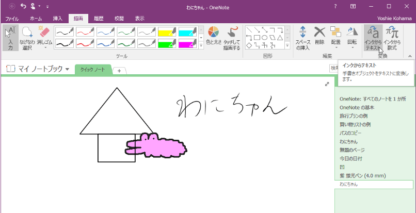Select the thick black pen
Image resolution: width=416 pixels, height=213 pixels.
point(65,43)
